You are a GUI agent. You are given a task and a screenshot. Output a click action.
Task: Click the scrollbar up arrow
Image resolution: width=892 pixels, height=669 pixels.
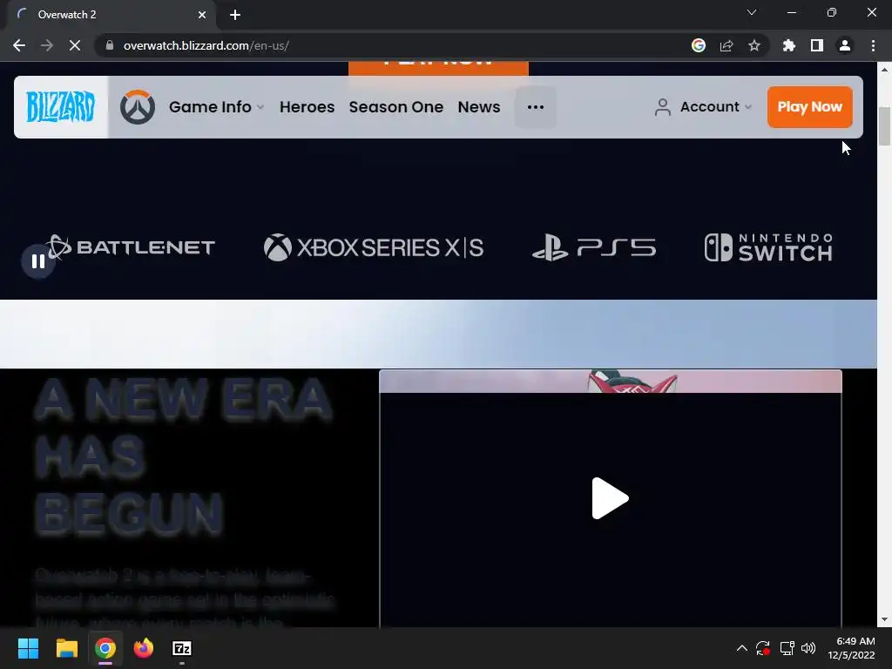pos(885,70)
